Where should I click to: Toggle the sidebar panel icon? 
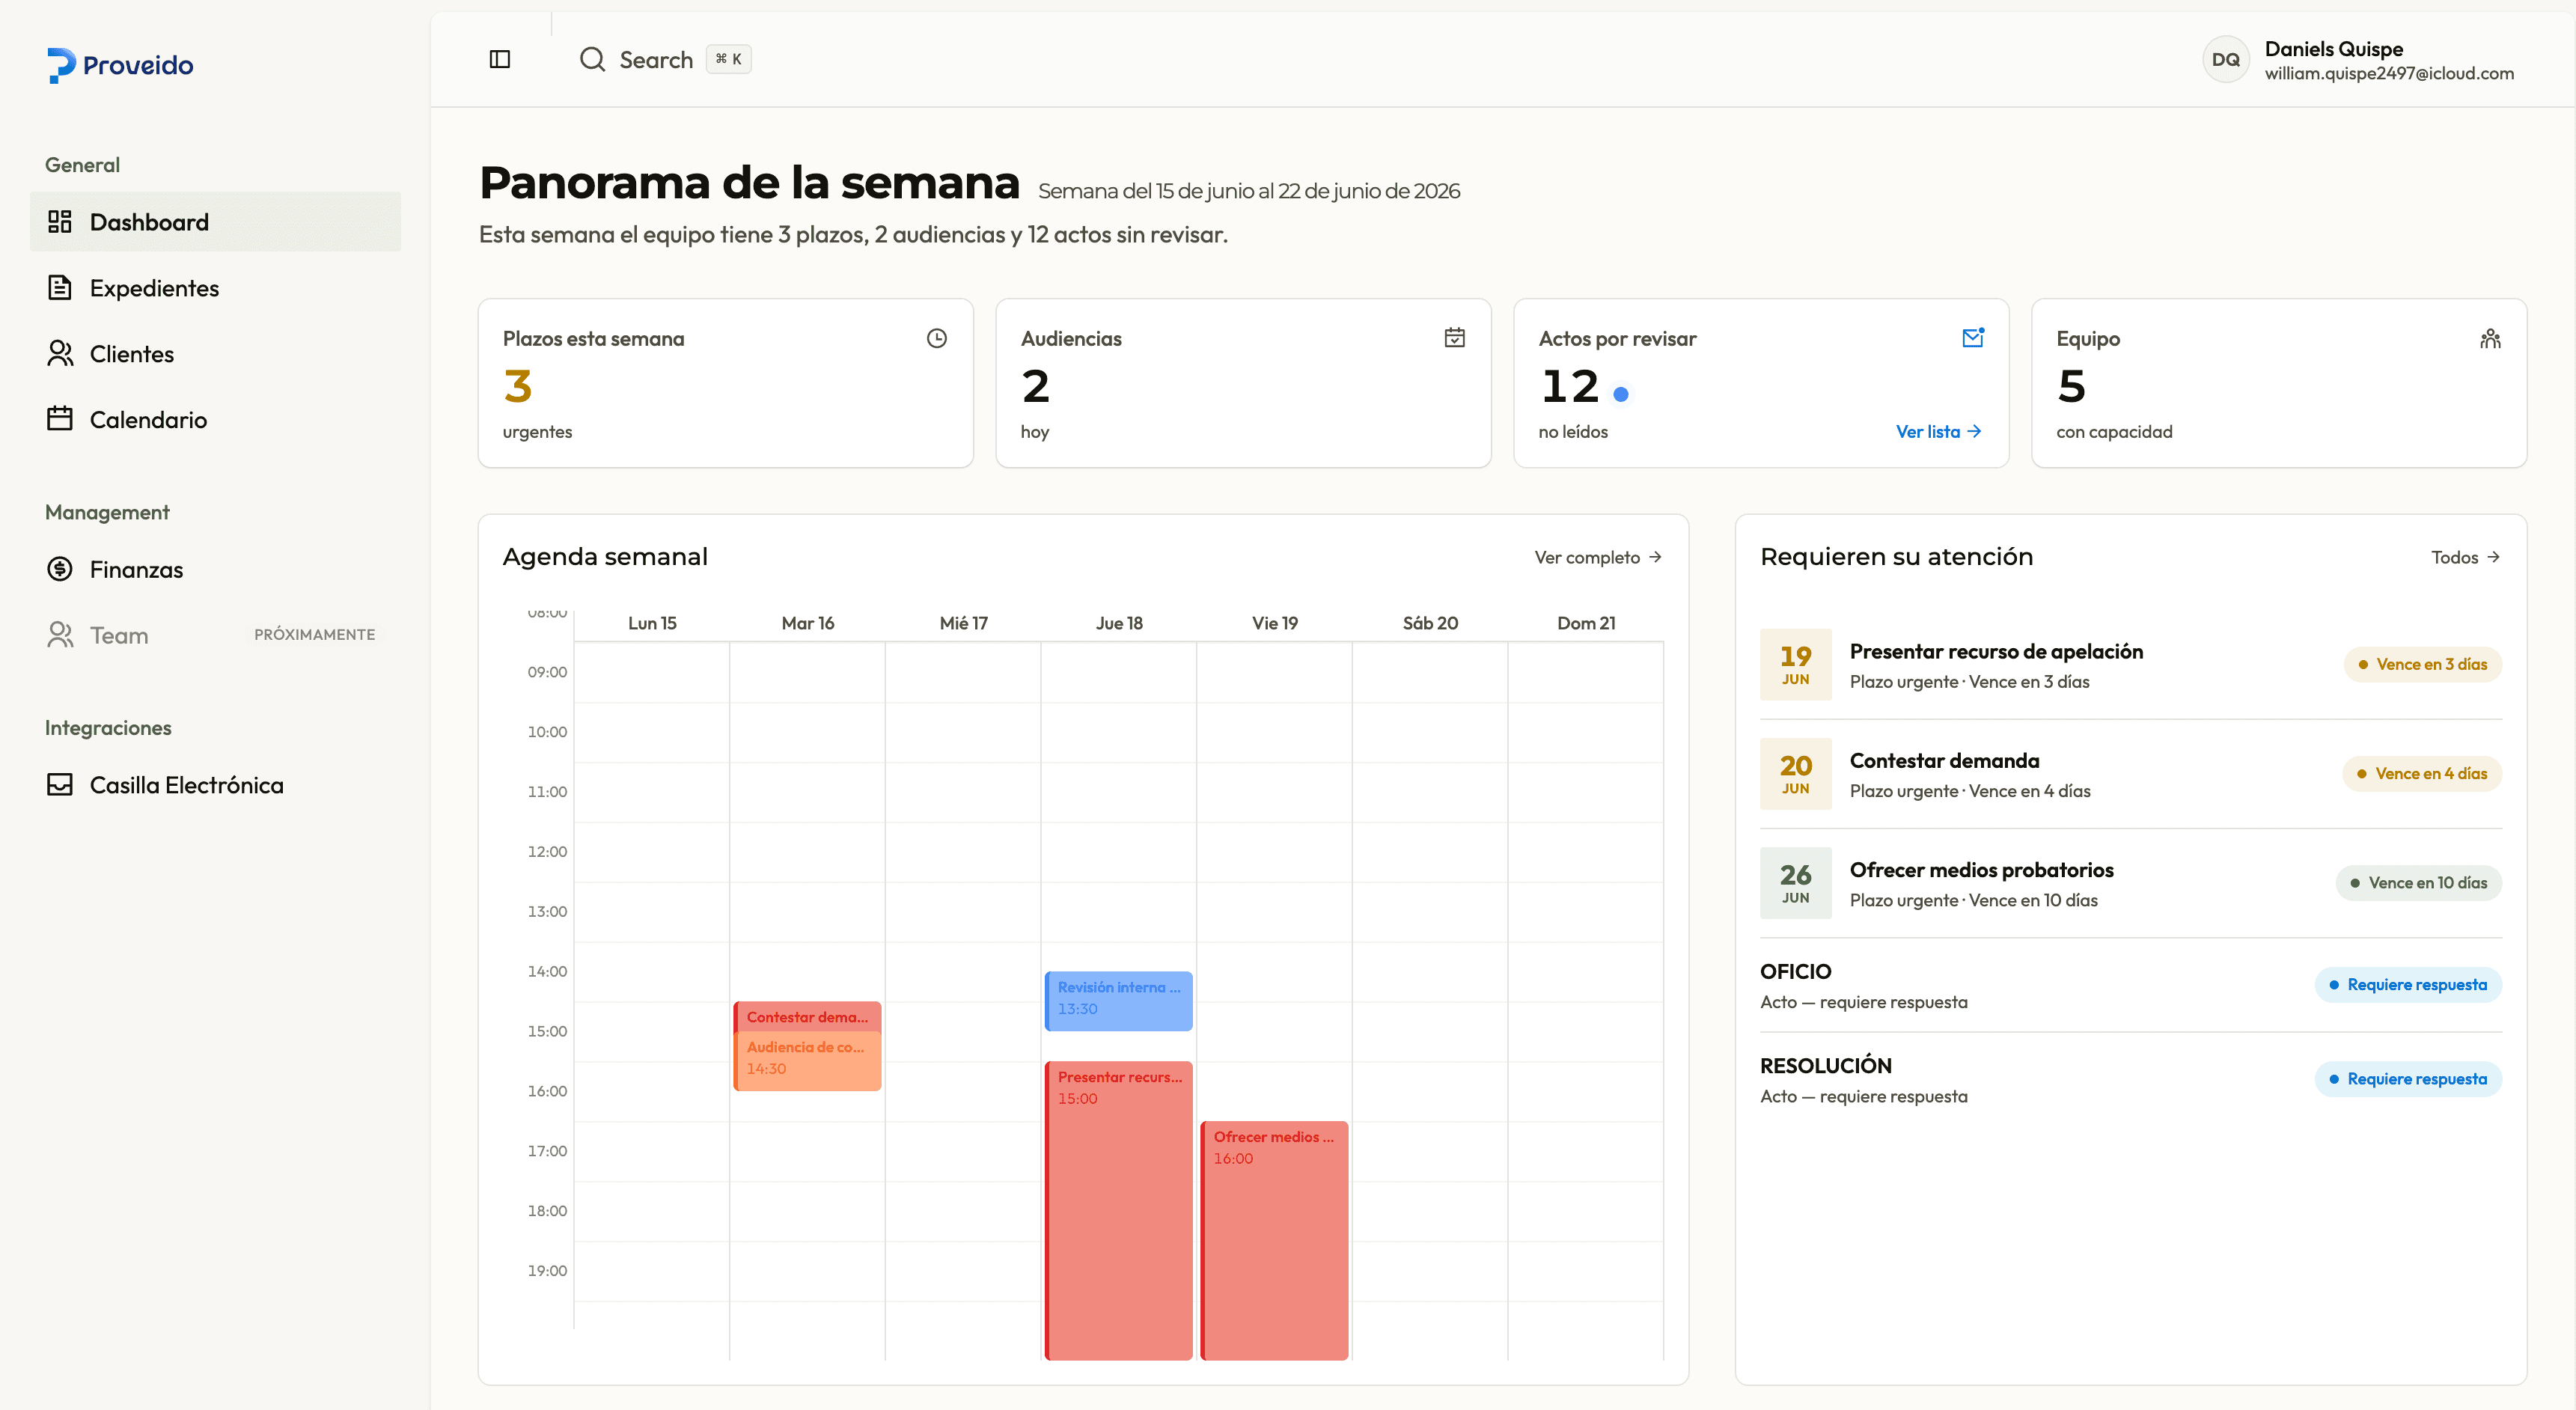(500, 59)
